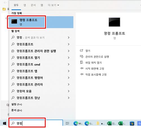
Task: Open the 더 보기 dropdown
Action: coord(53,5)
